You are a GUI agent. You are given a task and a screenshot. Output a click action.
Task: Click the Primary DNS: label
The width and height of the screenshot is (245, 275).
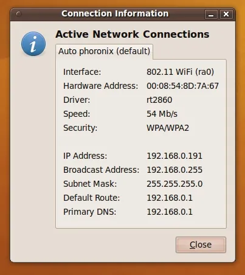[x=90, y=212]
